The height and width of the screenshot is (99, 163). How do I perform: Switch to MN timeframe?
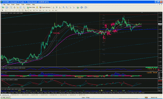[x=56, y=10]
